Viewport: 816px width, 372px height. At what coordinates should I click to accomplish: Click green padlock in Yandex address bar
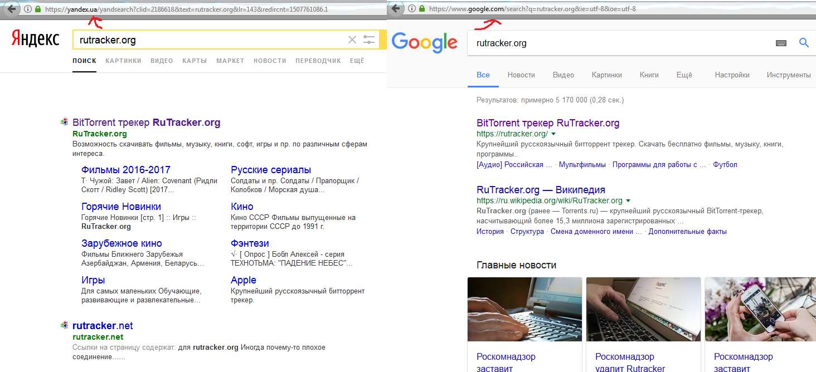[37, 9]
